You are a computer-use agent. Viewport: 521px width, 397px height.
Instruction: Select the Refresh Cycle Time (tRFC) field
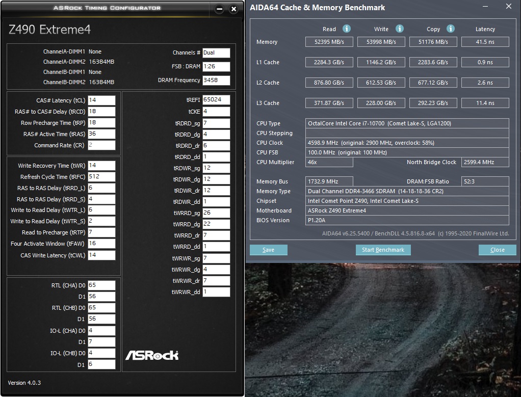[101, 177]
